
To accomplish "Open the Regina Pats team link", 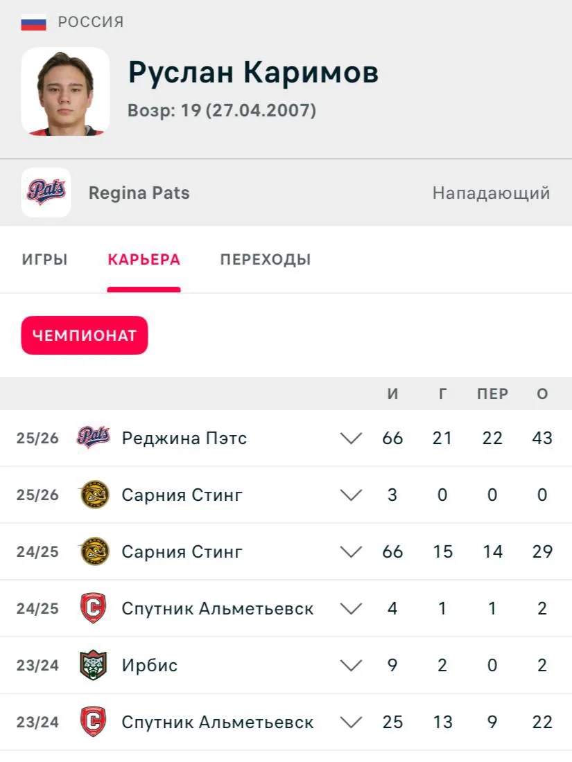I will point(139,193).
